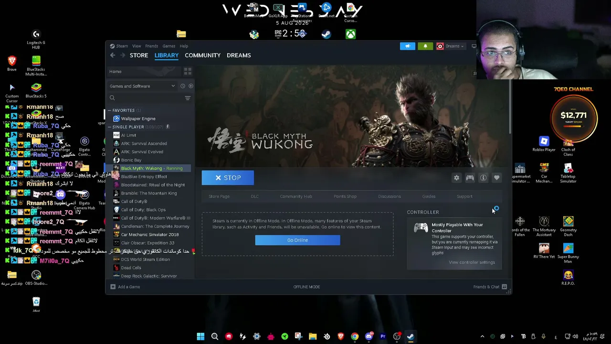This screenshot has width=611, height=344.
Task: Click the library search magnifier icon
Action: pos(112,98)
